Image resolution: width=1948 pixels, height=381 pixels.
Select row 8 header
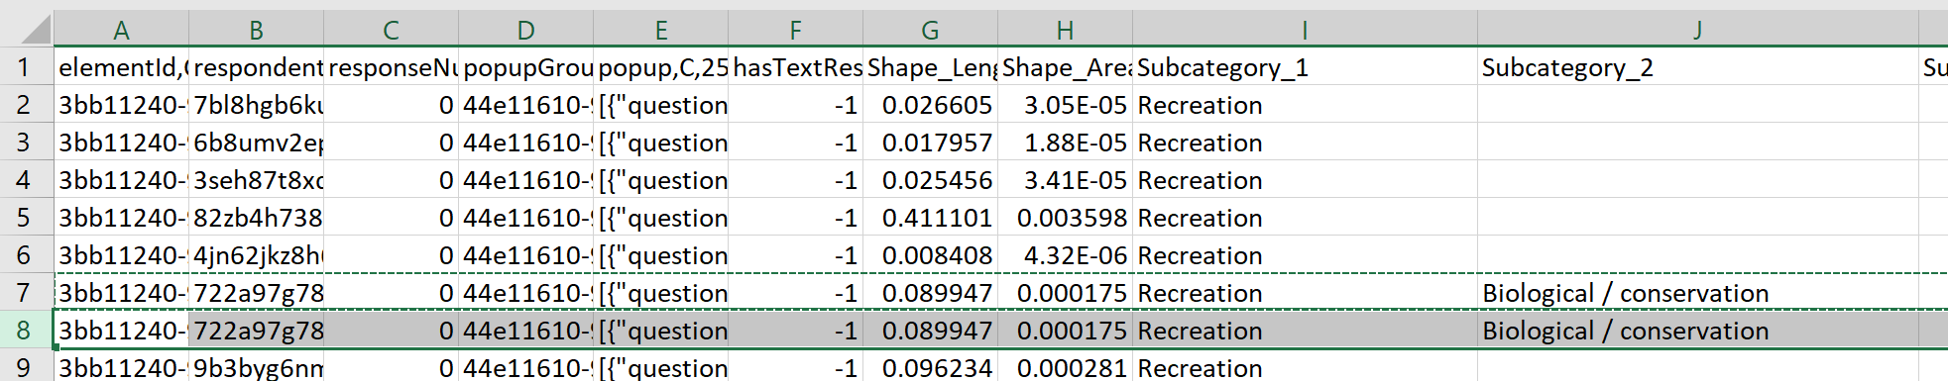(26, 331)
